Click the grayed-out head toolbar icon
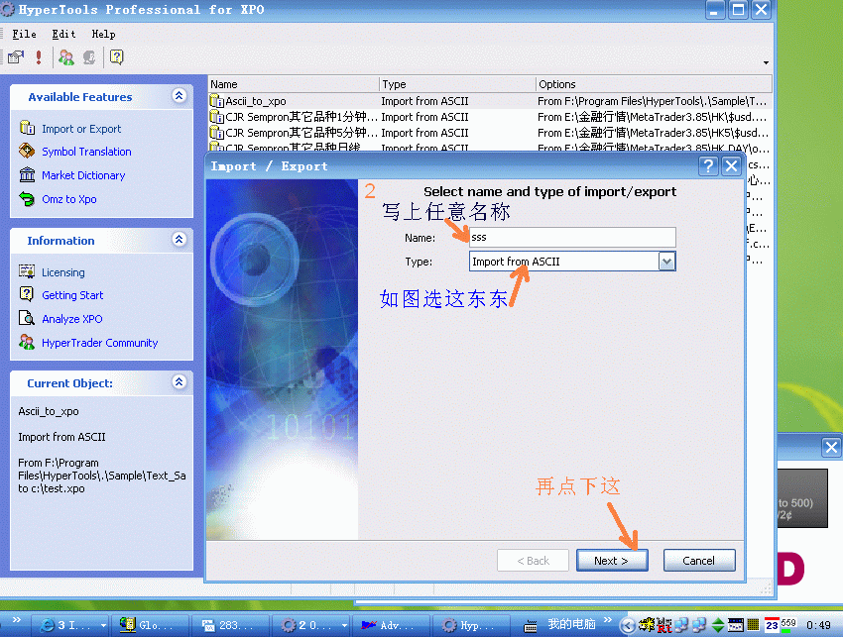 (89, 56)
